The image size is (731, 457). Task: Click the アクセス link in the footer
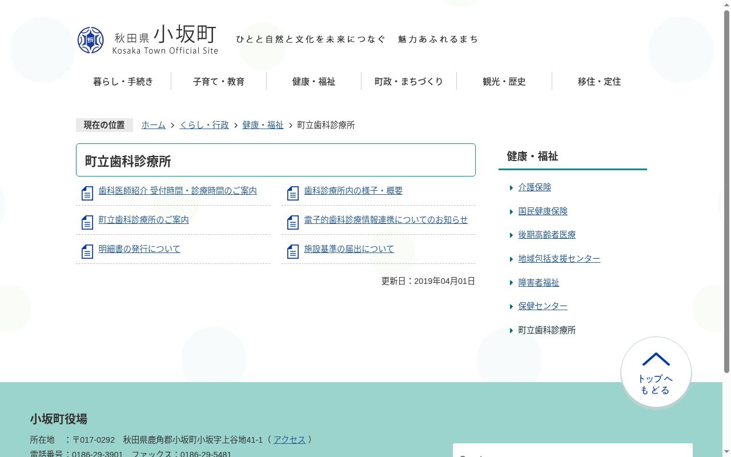tap(290, 440)
